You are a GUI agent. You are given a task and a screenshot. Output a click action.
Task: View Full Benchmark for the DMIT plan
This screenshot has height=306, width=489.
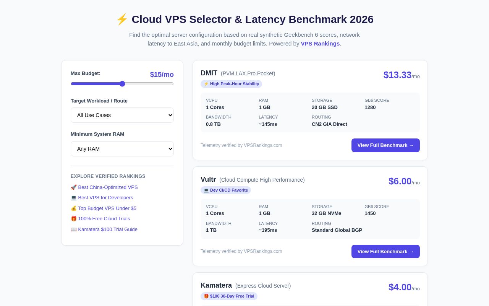click(385, 145)
